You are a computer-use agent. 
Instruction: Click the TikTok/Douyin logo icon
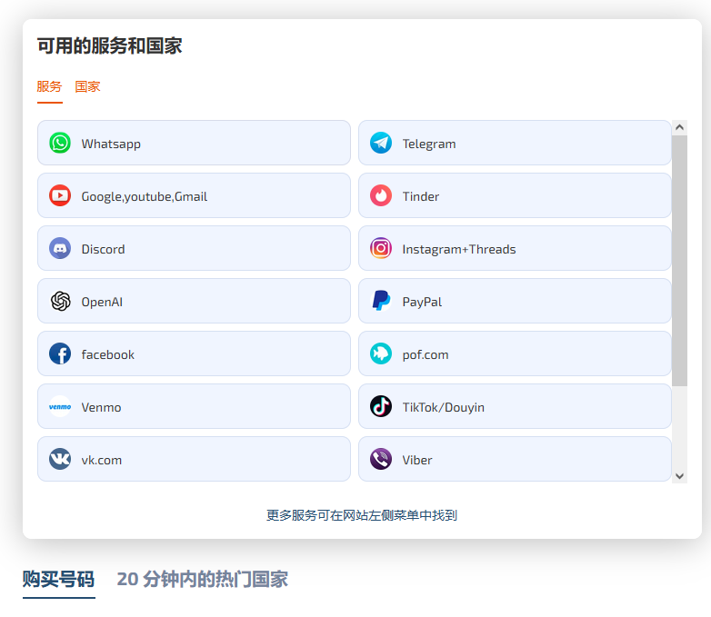[x=381, y=406]
